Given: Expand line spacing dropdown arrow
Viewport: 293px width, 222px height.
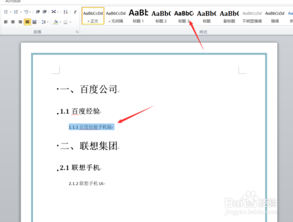Looking at the screenshot, I should pos(47,22).
